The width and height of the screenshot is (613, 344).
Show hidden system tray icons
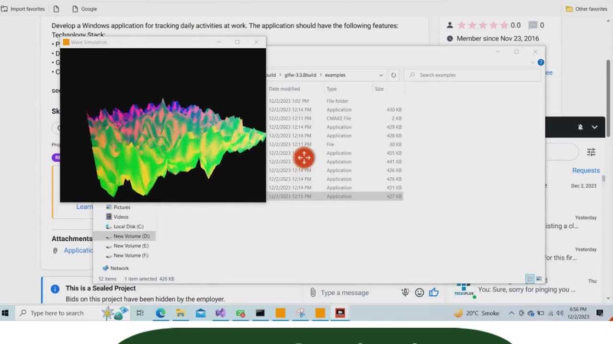[x=511, y=313]
